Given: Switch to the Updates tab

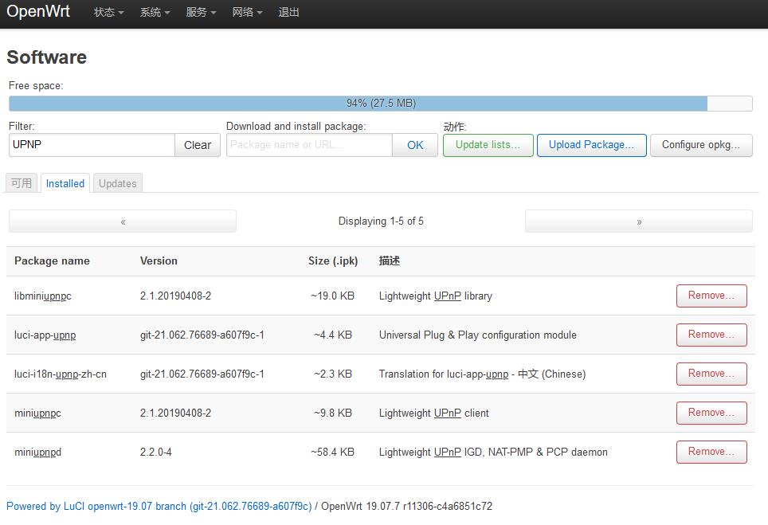Looking at the screenshot, I should click(118, 183).
